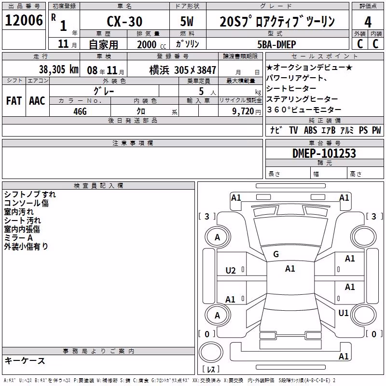Click the C grade under 外装
The height and width of the screenshot is (386, 386).
tap(360, 44)
